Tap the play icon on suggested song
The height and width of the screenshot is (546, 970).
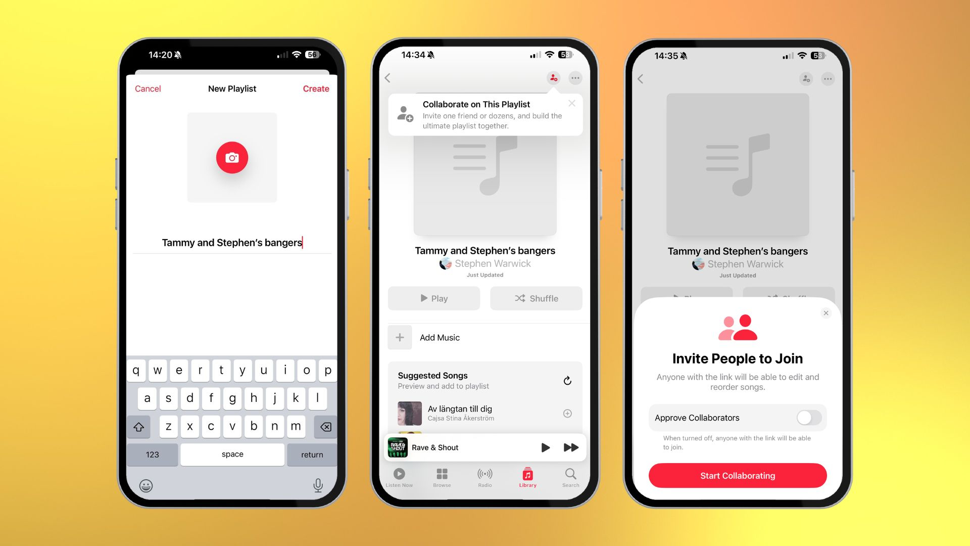[546, 447]
